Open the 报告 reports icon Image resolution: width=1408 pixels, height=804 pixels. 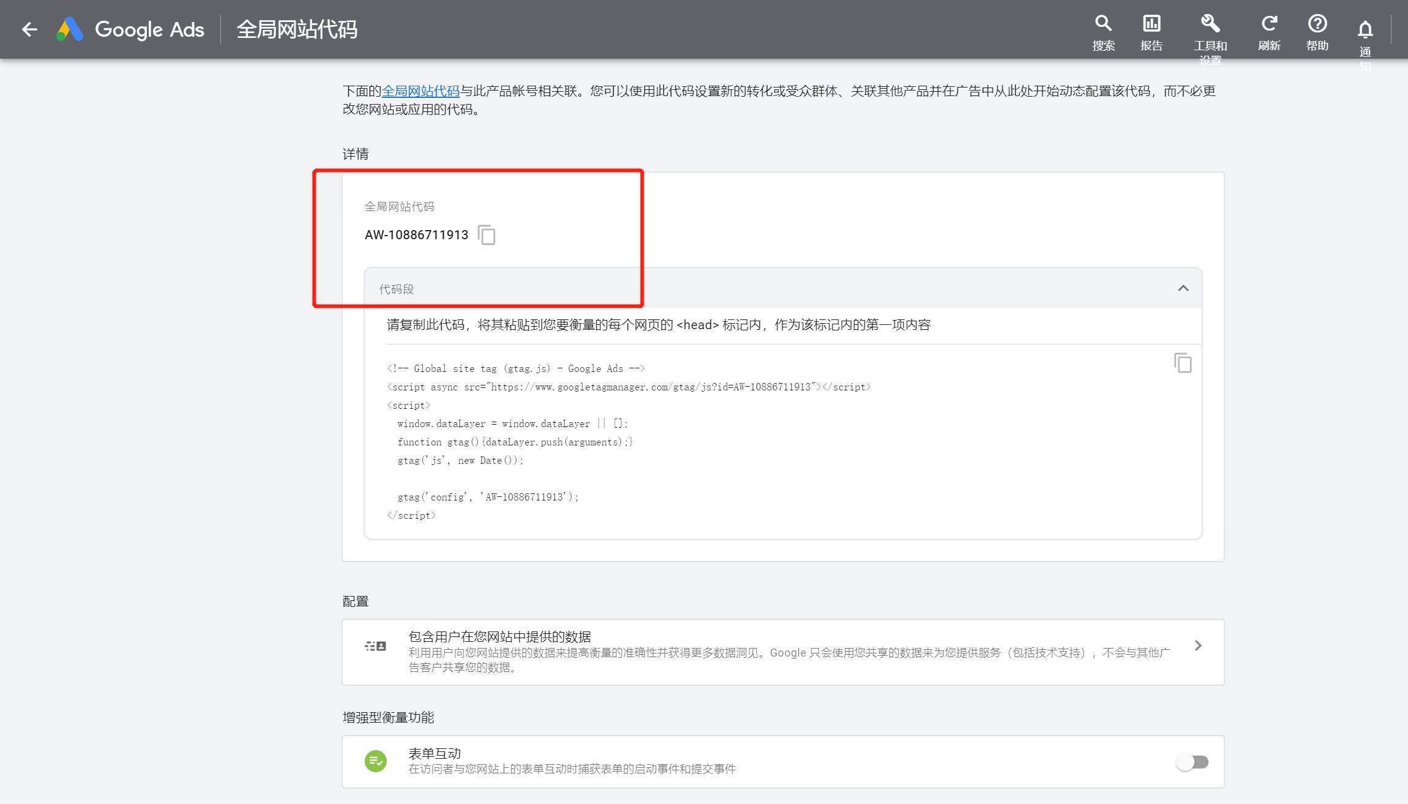(1151, 24)
